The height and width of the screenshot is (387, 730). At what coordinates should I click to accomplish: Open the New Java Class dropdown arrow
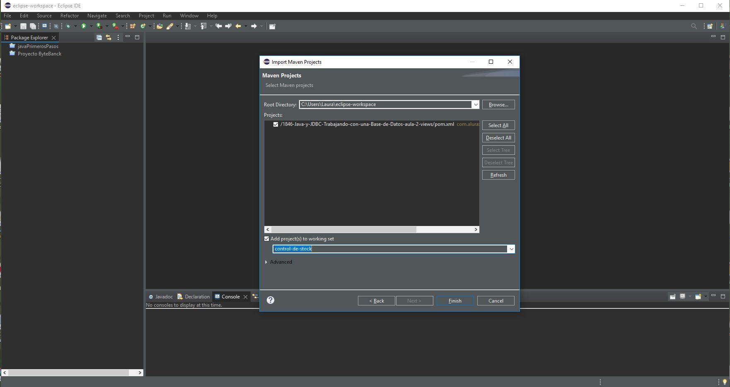(150, 26)
